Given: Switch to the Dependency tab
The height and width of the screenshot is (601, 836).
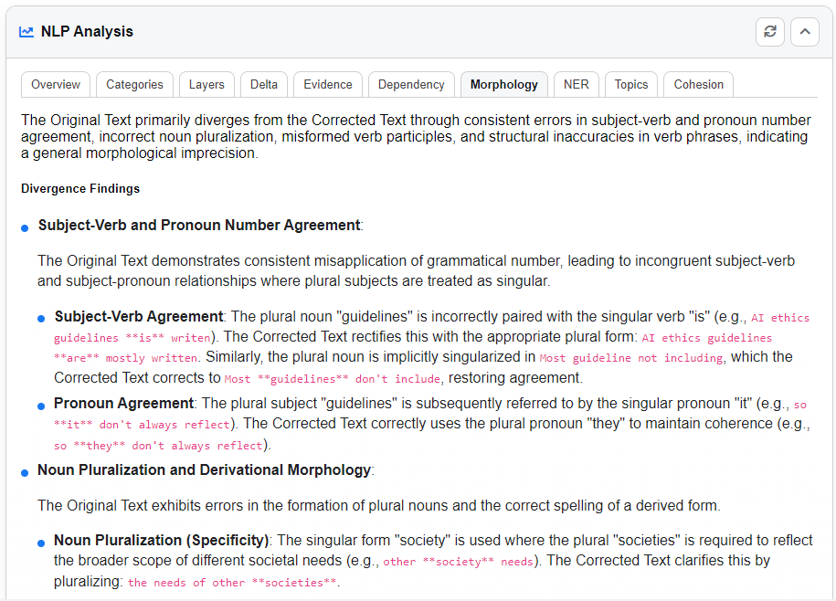Looking at the screenshot, I should click(411, 85).
